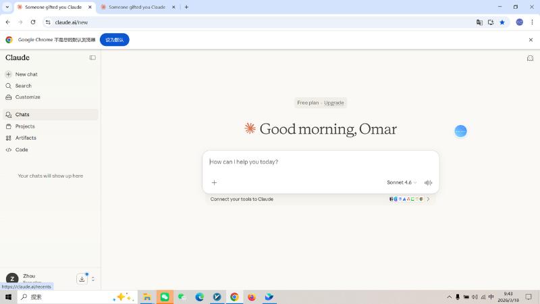Open Search in the sidebar
The height and width of the screenshot is (304, 540).
pyautogui.click(x=23, y=86)
